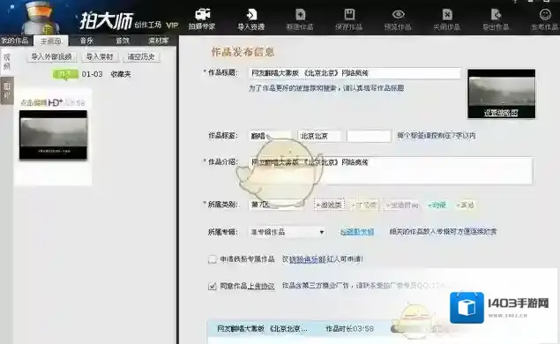The image size is (560, 344).
Task: Open the 音乐 tab
Action: [86, 41]
